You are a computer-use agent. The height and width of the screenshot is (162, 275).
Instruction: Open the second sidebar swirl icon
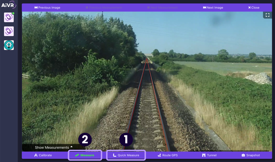pos(9,31)
